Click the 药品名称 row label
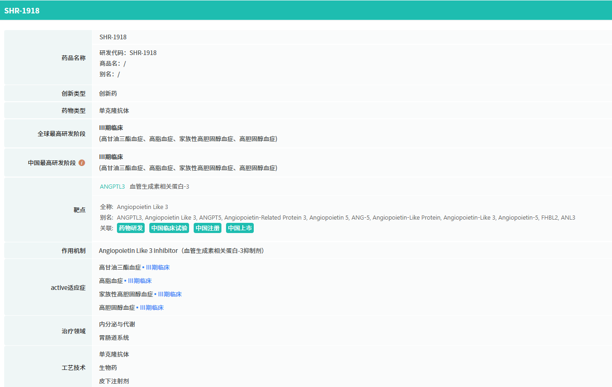This screenshot has width=612, height=387. click(73, 58)
